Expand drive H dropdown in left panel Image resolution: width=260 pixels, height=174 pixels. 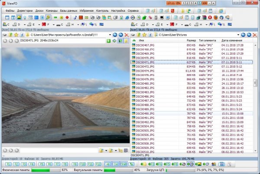78,25
